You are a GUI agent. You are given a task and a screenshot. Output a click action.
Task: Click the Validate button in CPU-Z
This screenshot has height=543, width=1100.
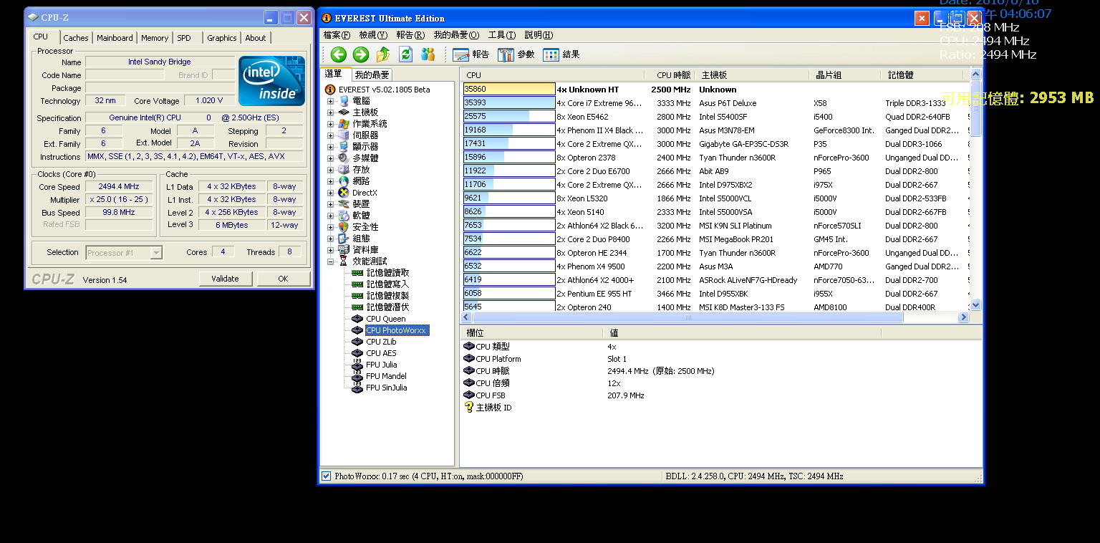pyautogui.click(x=225, y=279)
